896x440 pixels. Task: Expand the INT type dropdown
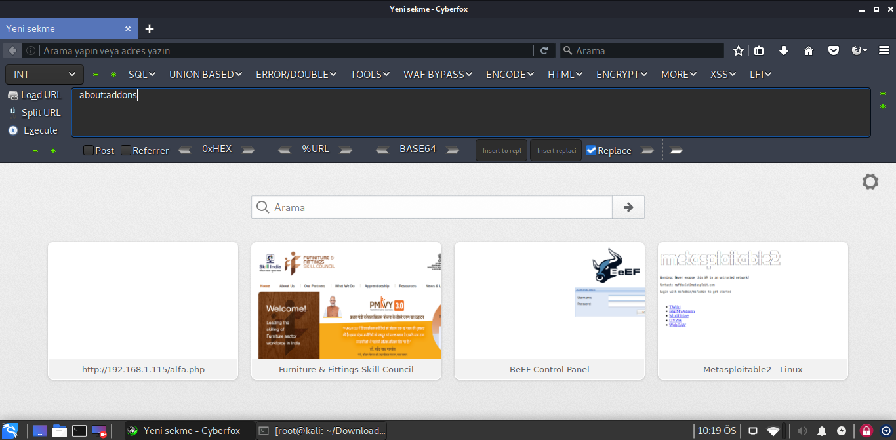pos(44,75)
